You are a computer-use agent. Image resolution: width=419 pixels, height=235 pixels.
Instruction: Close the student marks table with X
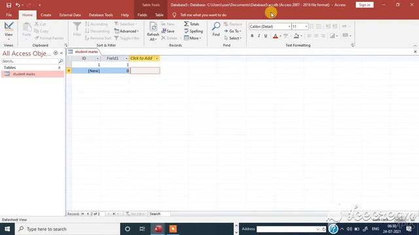pos(415,52)
